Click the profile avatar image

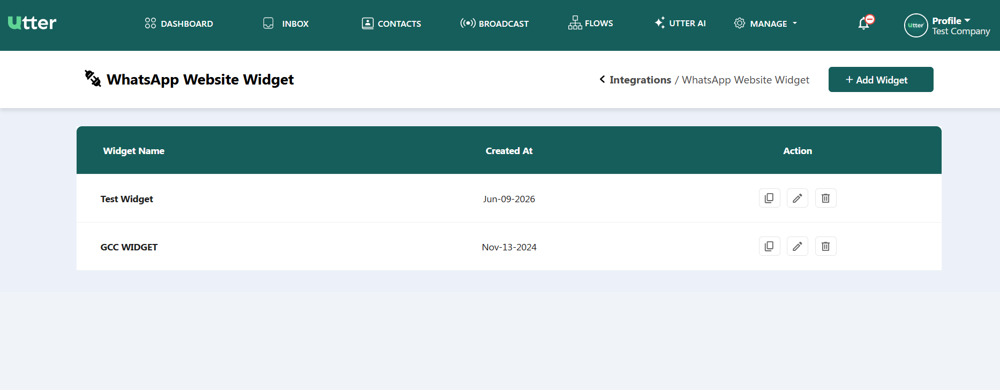[915, 25]
